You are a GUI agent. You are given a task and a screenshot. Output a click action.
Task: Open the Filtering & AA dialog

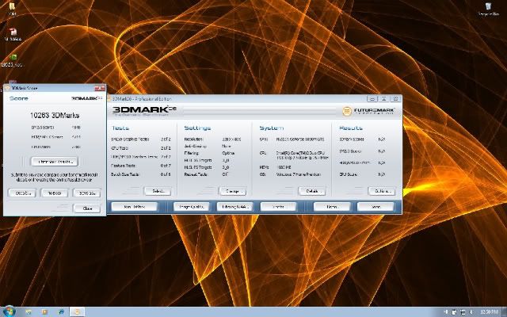[234, 207]
